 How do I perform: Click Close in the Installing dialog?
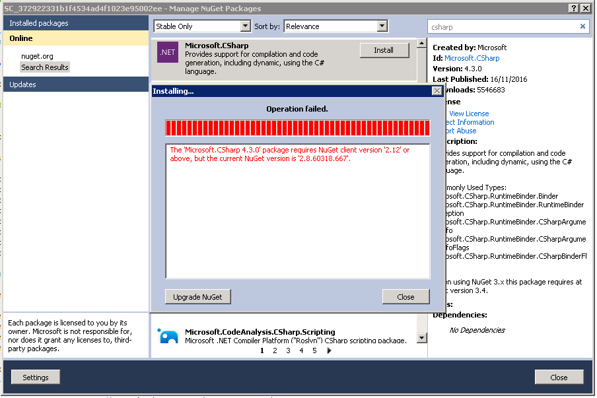click(406, 297)
